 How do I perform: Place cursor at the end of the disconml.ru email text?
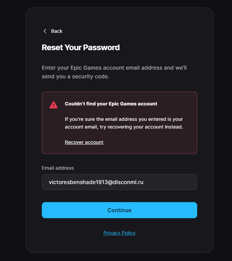[x=143, y=182]
